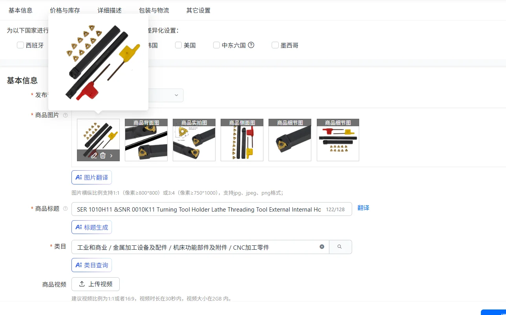Click the 翻译 link next to title
The image size is (506, 315).
tap(364, 208)
